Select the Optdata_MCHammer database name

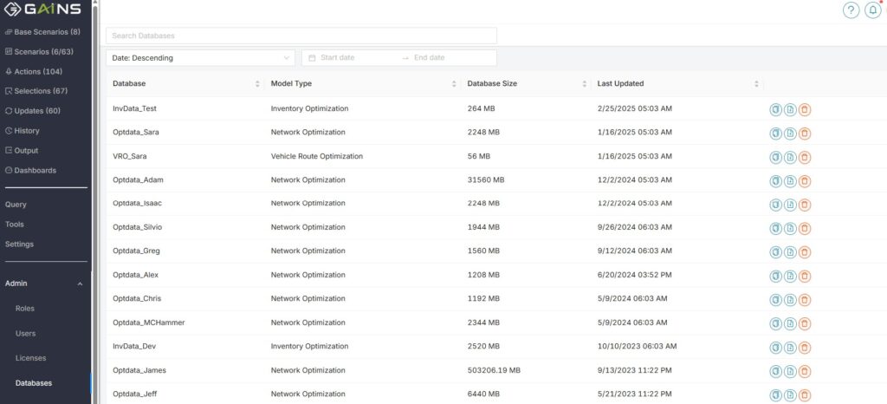[x=149, y=323]
